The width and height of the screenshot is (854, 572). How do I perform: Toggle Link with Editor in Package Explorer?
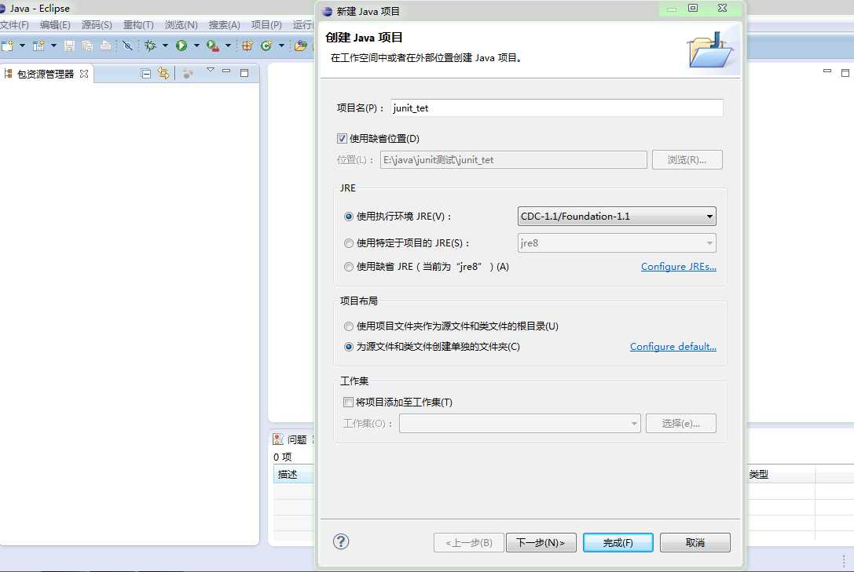pyautogui.click(x=163, y=73)
